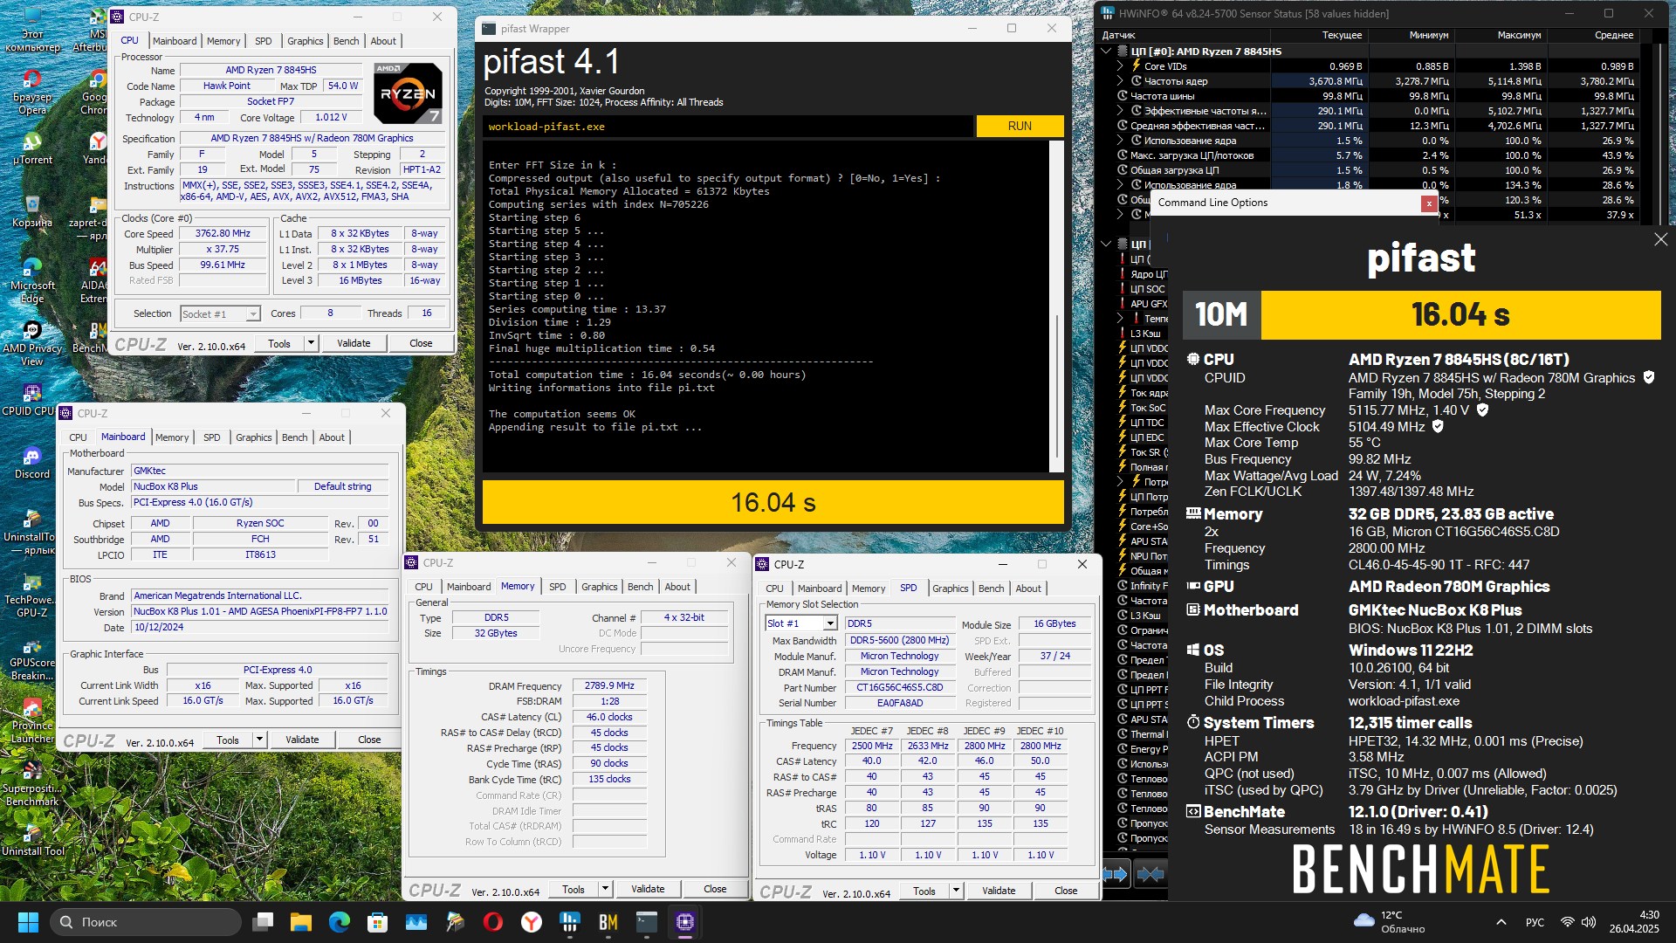Screen dimensions: 1676x943
Task: Select the AMD Privacy View desktop icon
Action: [32, 344]
